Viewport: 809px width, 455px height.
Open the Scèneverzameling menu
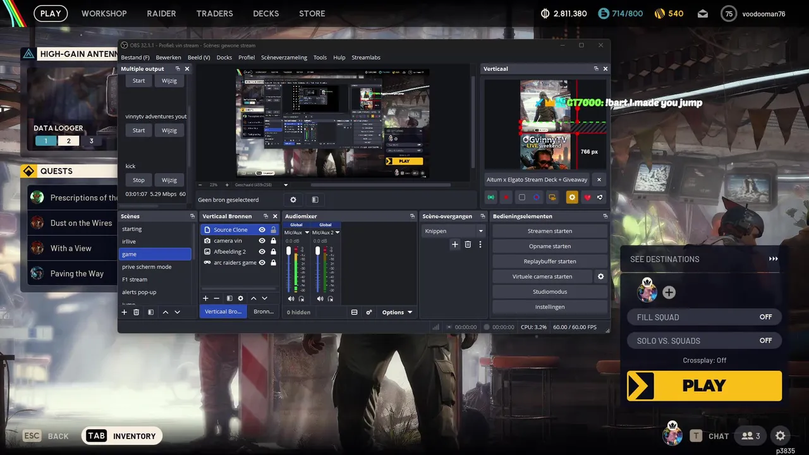pyautogui.click(x=284, y=58)
